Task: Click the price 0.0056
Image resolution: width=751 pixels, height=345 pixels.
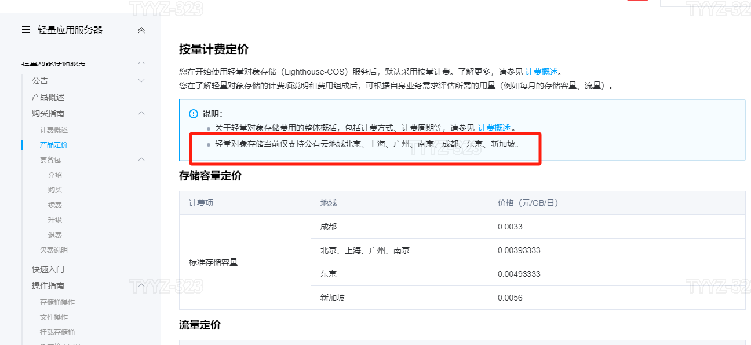Action: pyautogui.click(x=510, y=298)
